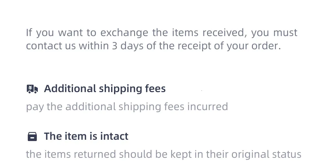
Task: Click the 'items returned should be kept' description
Action: [163, 154]
